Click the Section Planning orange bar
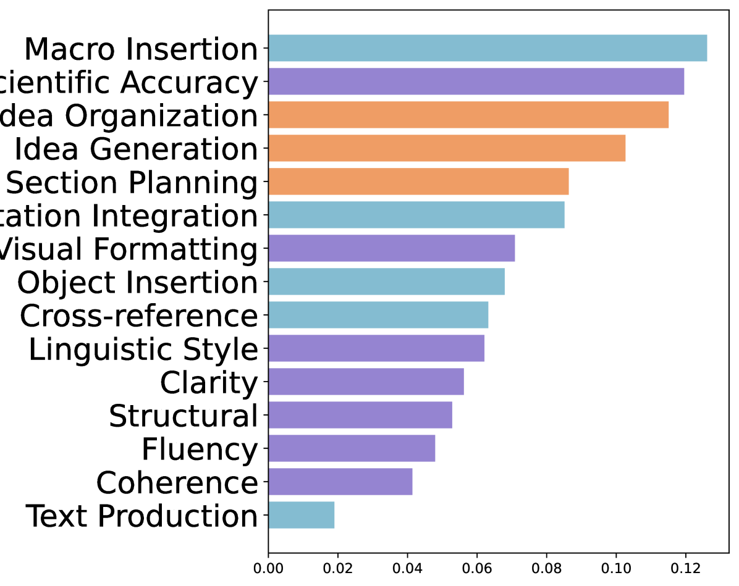 click(x=418, y=182)
